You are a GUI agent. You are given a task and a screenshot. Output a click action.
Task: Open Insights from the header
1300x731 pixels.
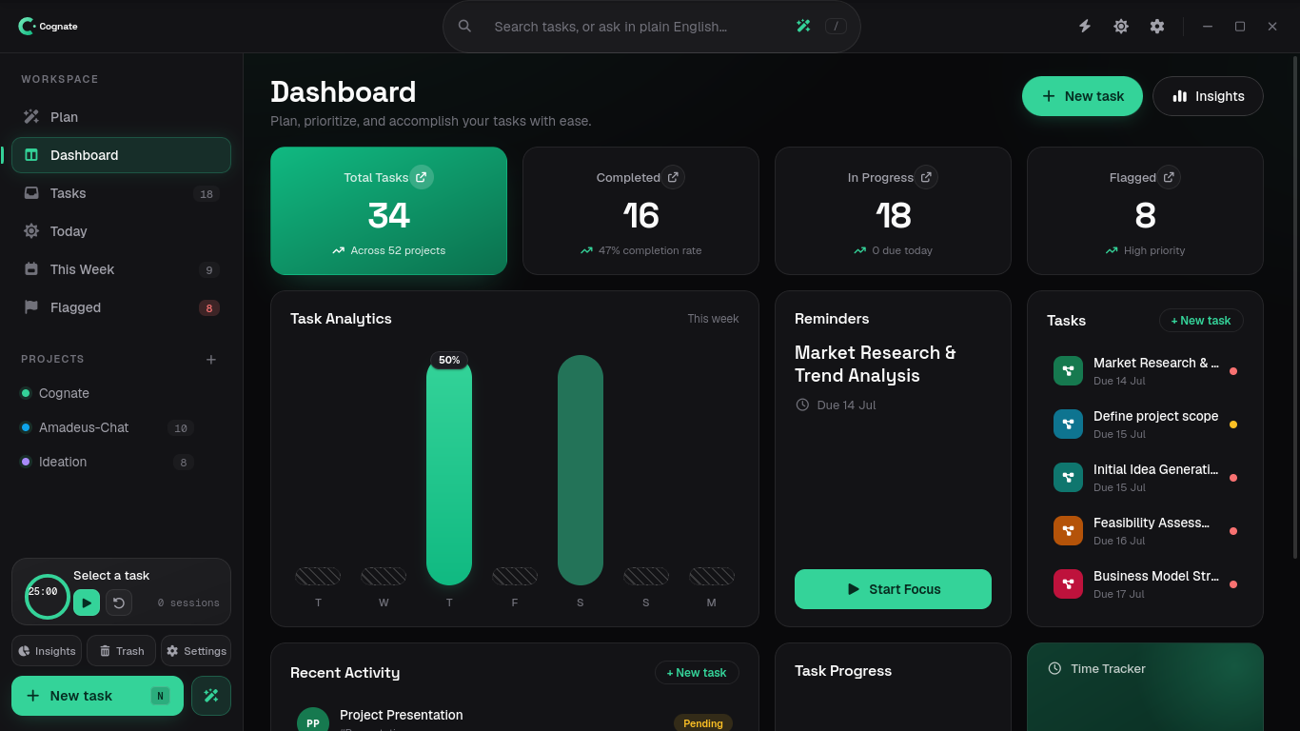coord(1208,96)
